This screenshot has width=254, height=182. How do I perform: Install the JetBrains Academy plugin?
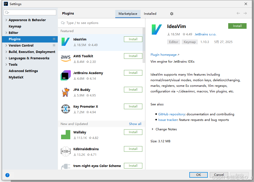(x=133, y=73)
